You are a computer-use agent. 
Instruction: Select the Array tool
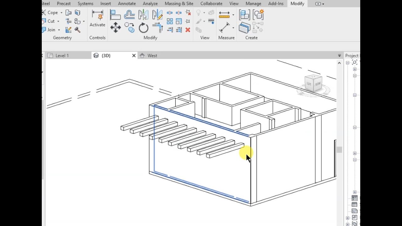tap(170, 21)
